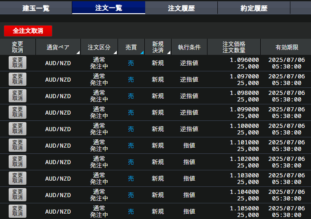Click 指値 in the 1.101000 order row
Screen dimensions: 311x219
click(189, 146)
